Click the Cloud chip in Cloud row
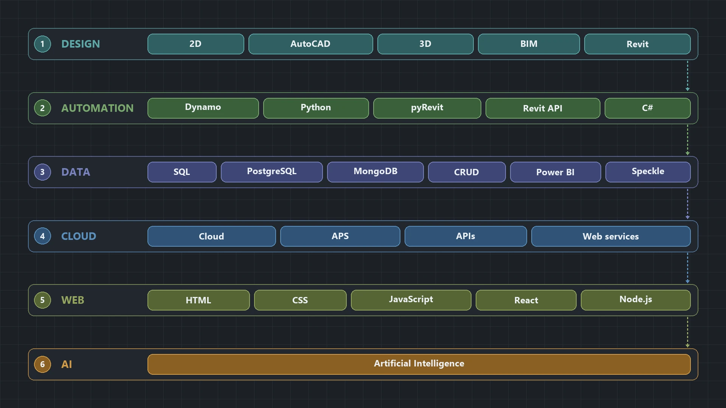Screen dimensions: 726x408 212,236
